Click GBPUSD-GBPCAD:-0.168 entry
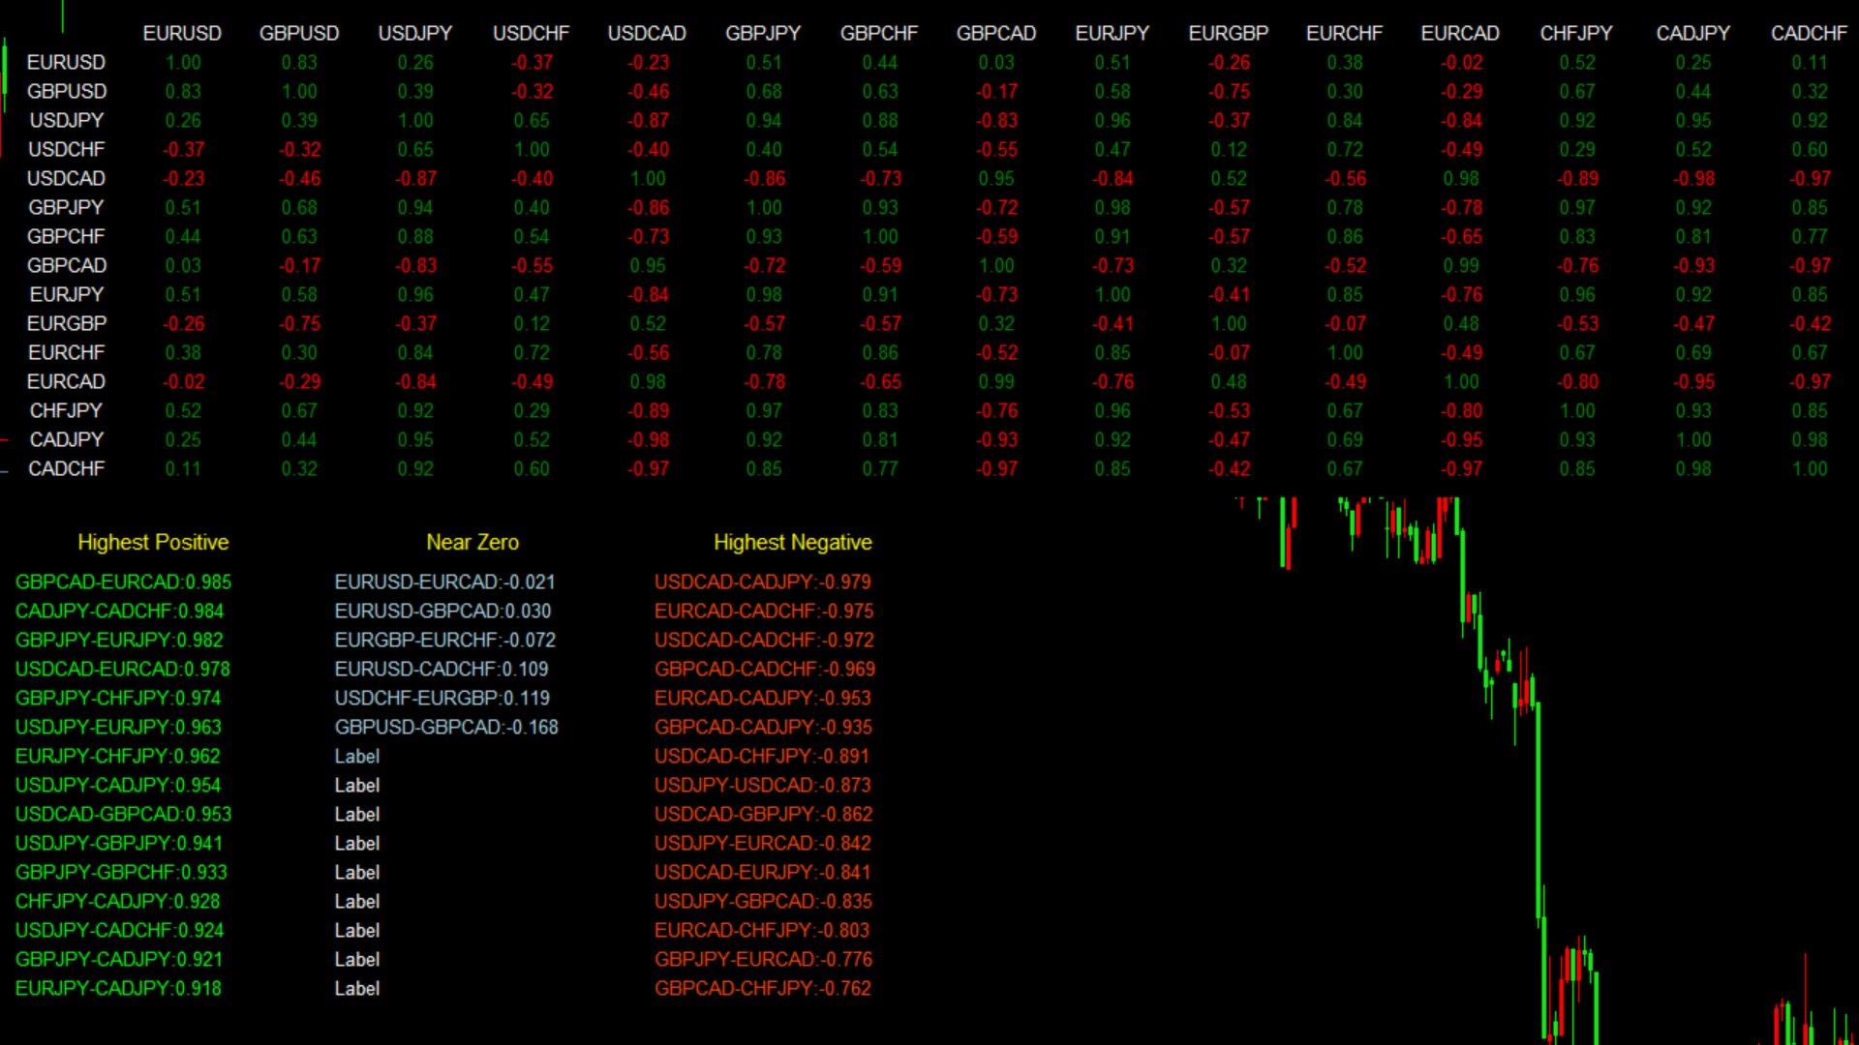The height and width of the screenshot is (1045, 1859). point(446,727)
